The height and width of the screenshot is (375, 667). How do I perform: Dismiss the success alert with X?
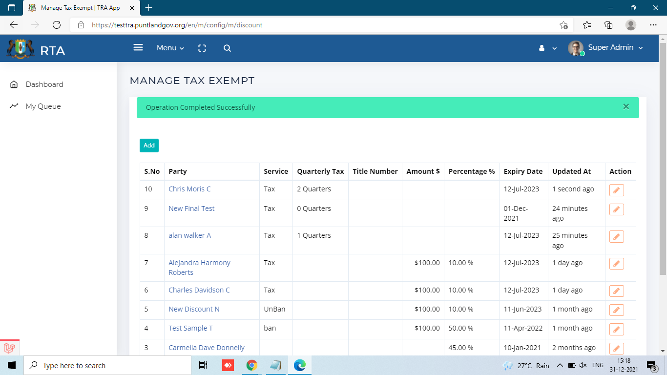[x=626, y=106]
